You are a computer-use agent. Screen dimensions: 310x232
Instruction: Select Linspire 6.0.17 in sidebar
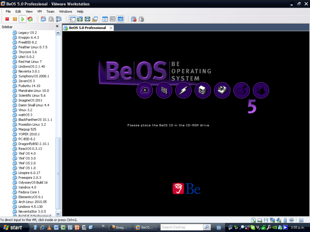point(29,173)
